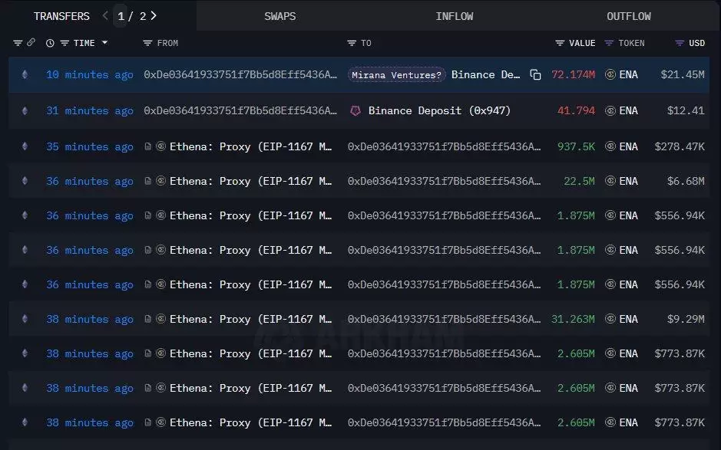Select the 22.5M value
721x450 pixels.
[580, 181]
